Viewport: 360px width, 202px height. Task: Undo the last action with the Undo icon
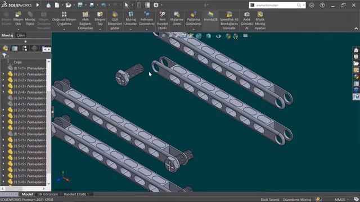pyautogui.click(x=103, y=5)
